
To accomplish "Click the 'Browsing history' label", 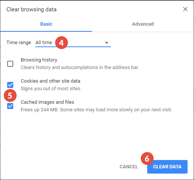I will click(39, 60).
